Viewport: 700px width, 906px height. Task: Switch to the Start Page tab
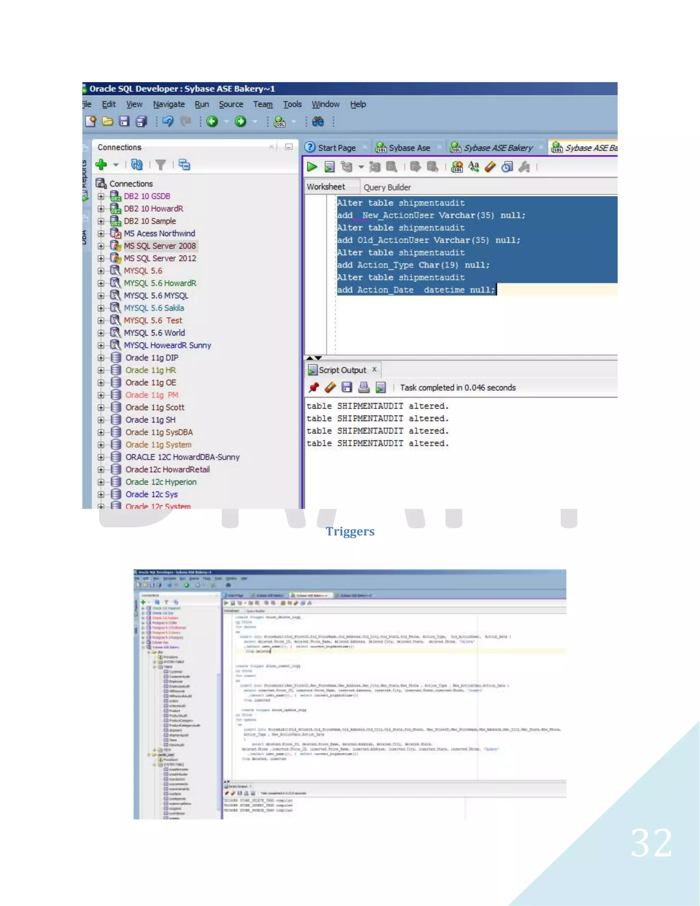(336, 148)
